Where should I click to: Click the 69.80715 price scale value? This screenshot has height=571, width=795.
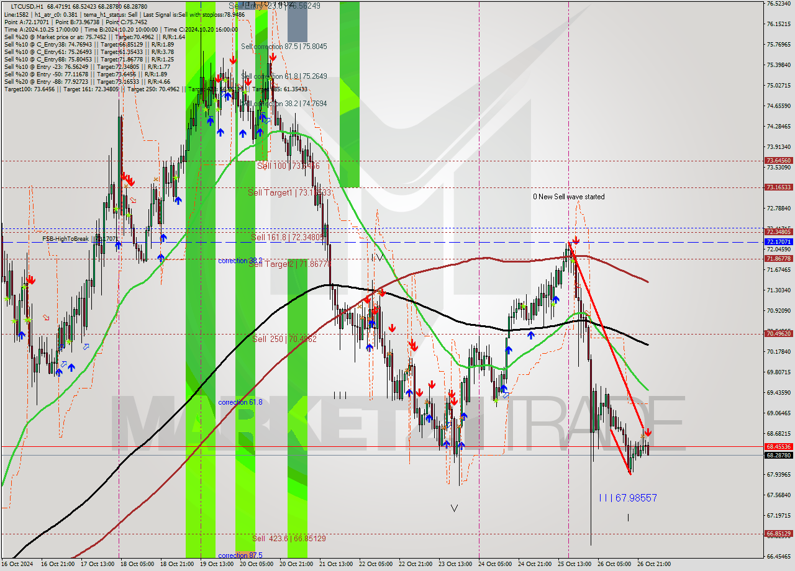coord(778,372)
